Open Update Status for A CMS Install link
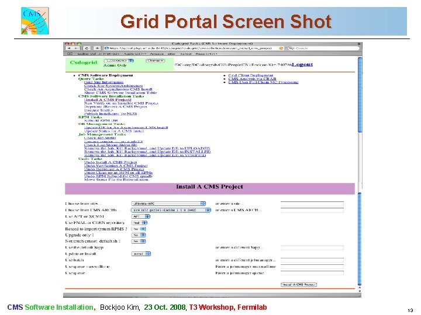 pyautogui.click(x=114, y=131)
